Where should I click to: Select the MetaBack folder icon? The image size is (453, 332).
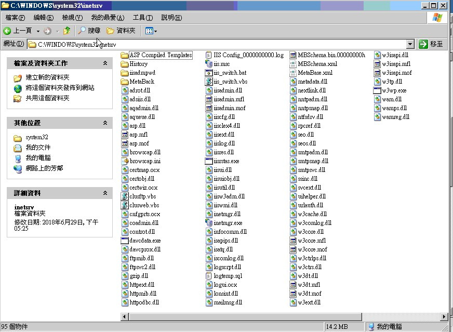[x=125, y=82]
